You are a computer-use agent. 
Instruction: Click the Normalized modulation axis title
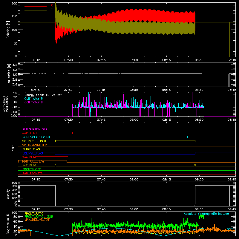[6, 104]
